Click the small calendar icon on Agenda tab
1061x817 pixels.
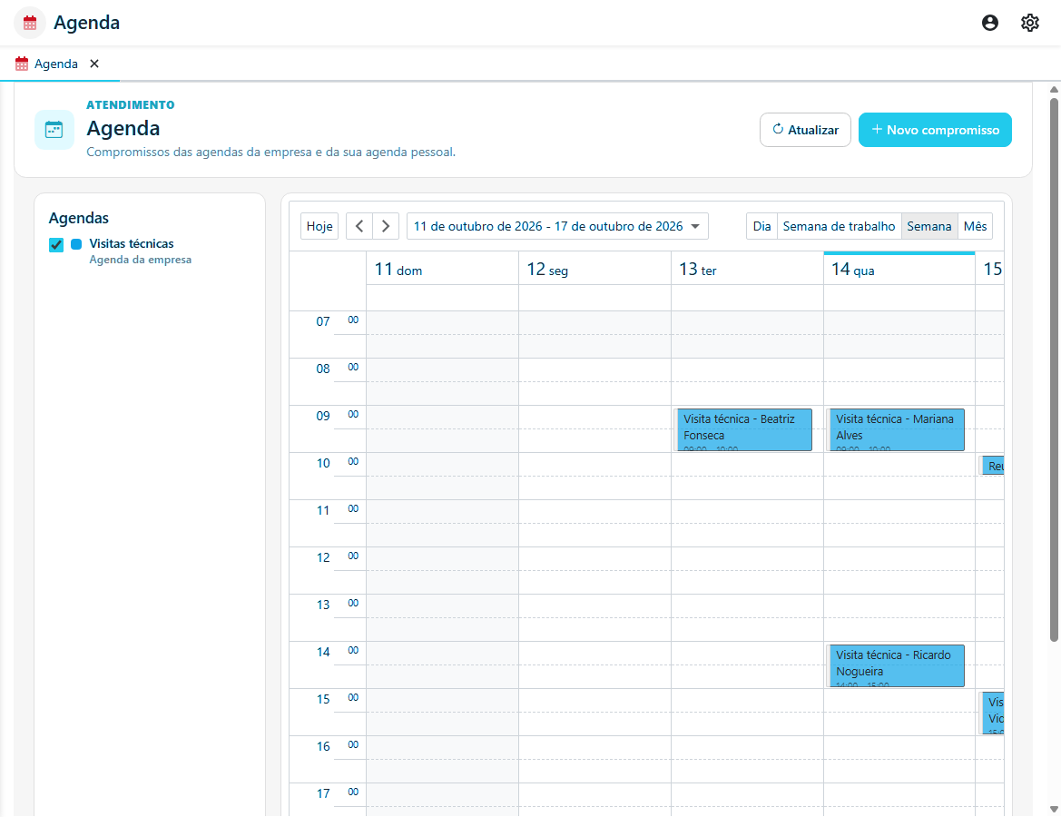(22, 64)
